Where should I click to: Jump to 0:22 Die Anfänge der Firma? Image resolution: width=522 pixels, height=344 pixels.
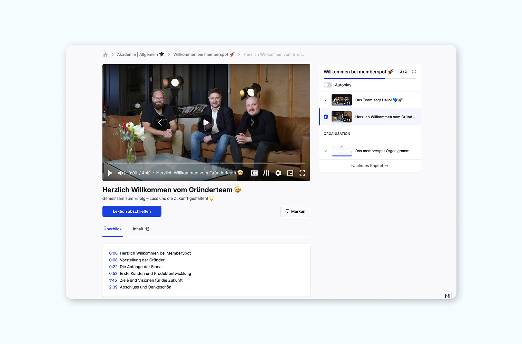click(135, 267)
